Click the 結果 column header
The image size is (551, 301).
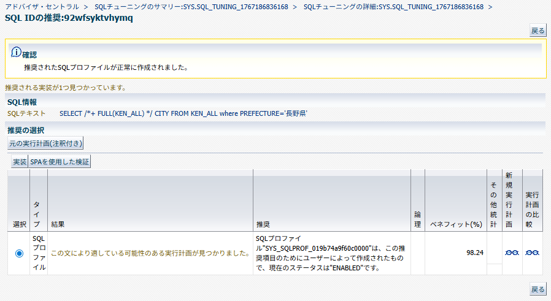[x=58, y=224]
